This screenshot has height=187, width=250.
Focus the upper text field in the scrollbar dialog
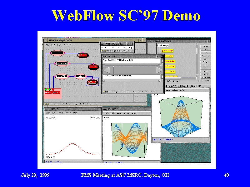click(132, 61)
